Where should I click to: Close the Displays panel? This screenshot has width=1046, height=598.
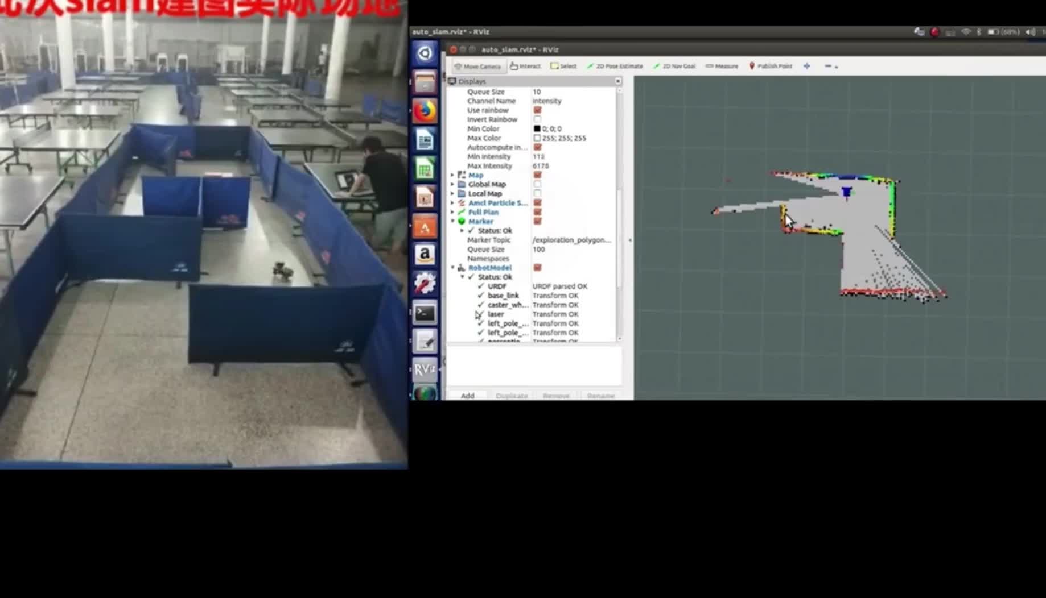[618, 82]
